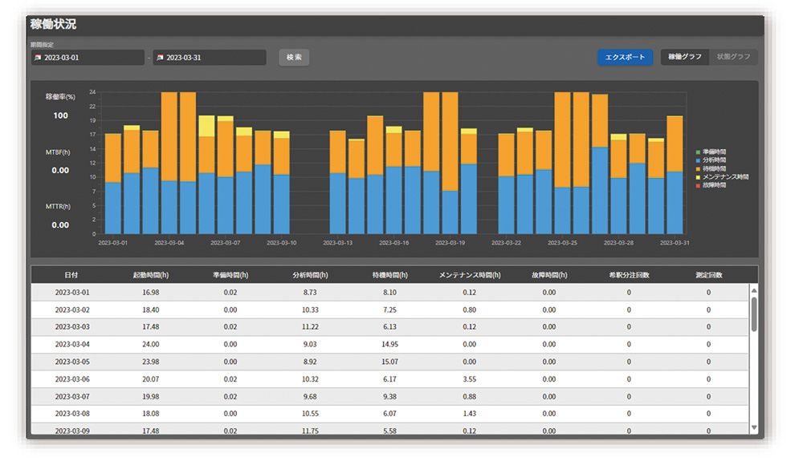Switch to the 稼働グラフ view
The image size is (803, 465).
point(685,57)
